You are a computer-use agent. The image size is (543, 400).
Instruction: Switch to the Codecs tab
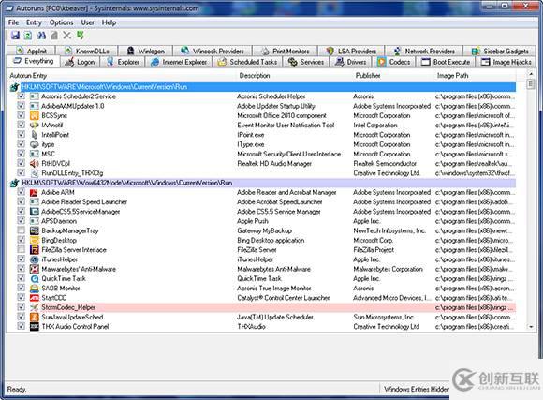(x=394, y=62)
